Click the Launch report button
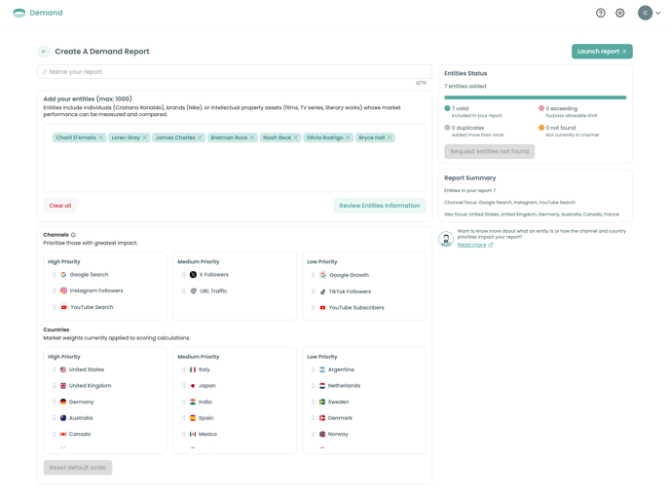 click(602, 52)
